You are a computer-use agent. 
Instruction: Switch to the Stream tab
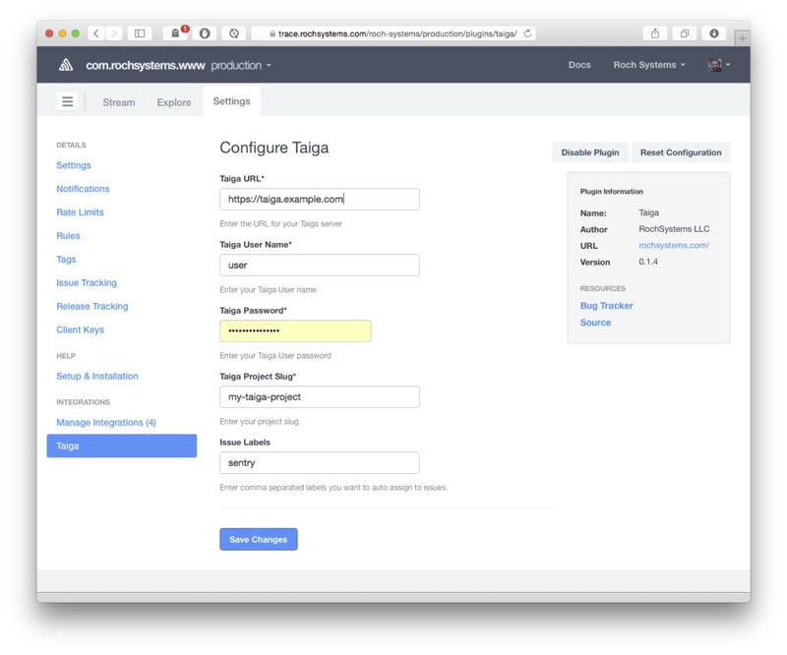click(x=119, y=102)
